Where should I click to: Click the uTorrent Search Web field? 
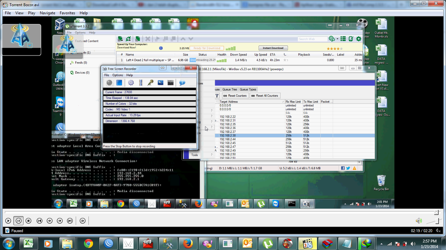(x=312, y=39)
